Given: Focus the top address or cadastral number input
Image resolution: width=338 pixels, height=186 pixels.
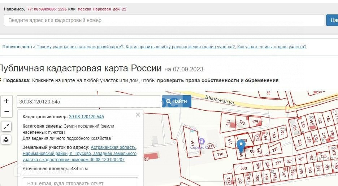Looking at the screenshot, I should click(164, 21).
